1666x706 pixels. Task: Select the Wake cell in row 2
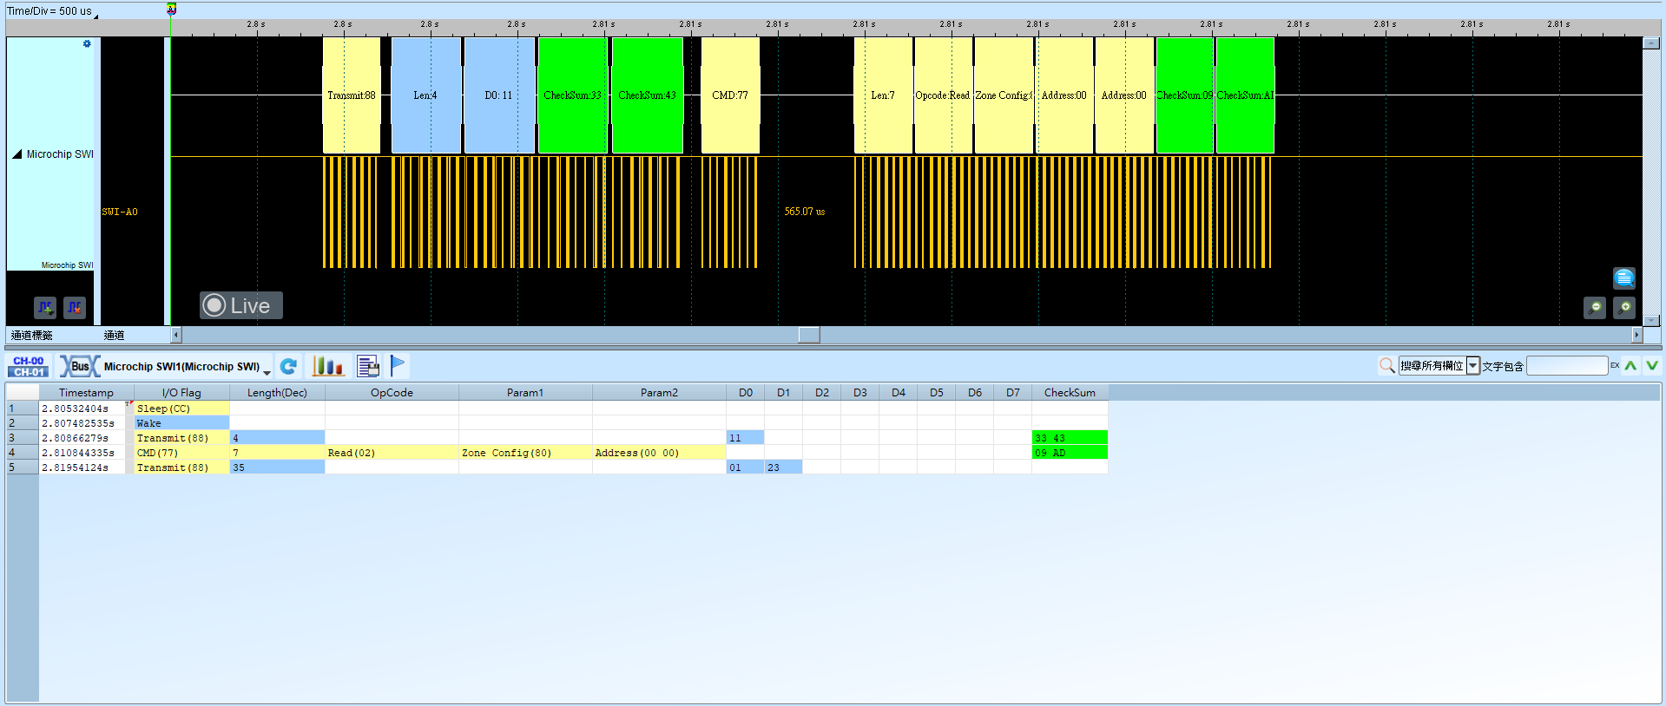(x=181, y=423)
